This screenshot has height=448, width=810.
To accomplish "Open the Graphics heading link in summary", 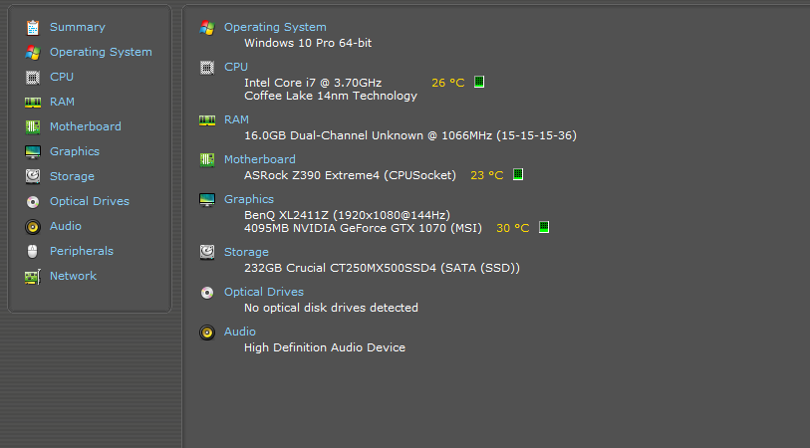I will click(x=248, y=199).
